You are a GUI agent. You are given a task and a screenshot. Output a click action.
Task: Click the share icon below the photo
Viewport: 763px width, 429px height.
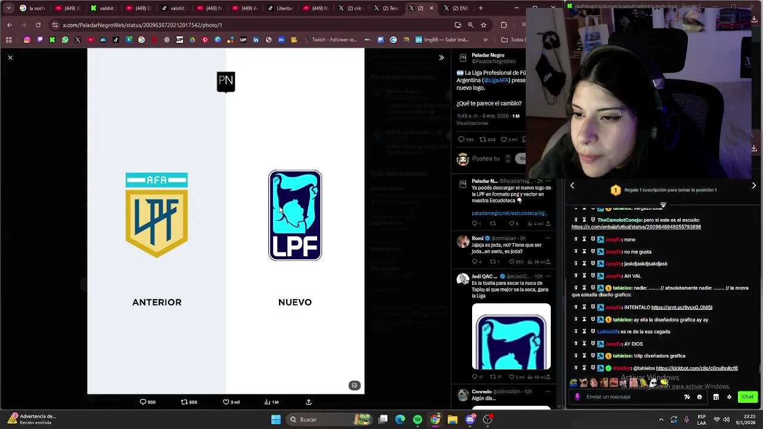309,402
